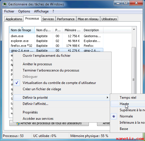Maximize the Task Manager window
The image size is (145, 141).
(x=126, y=3)
